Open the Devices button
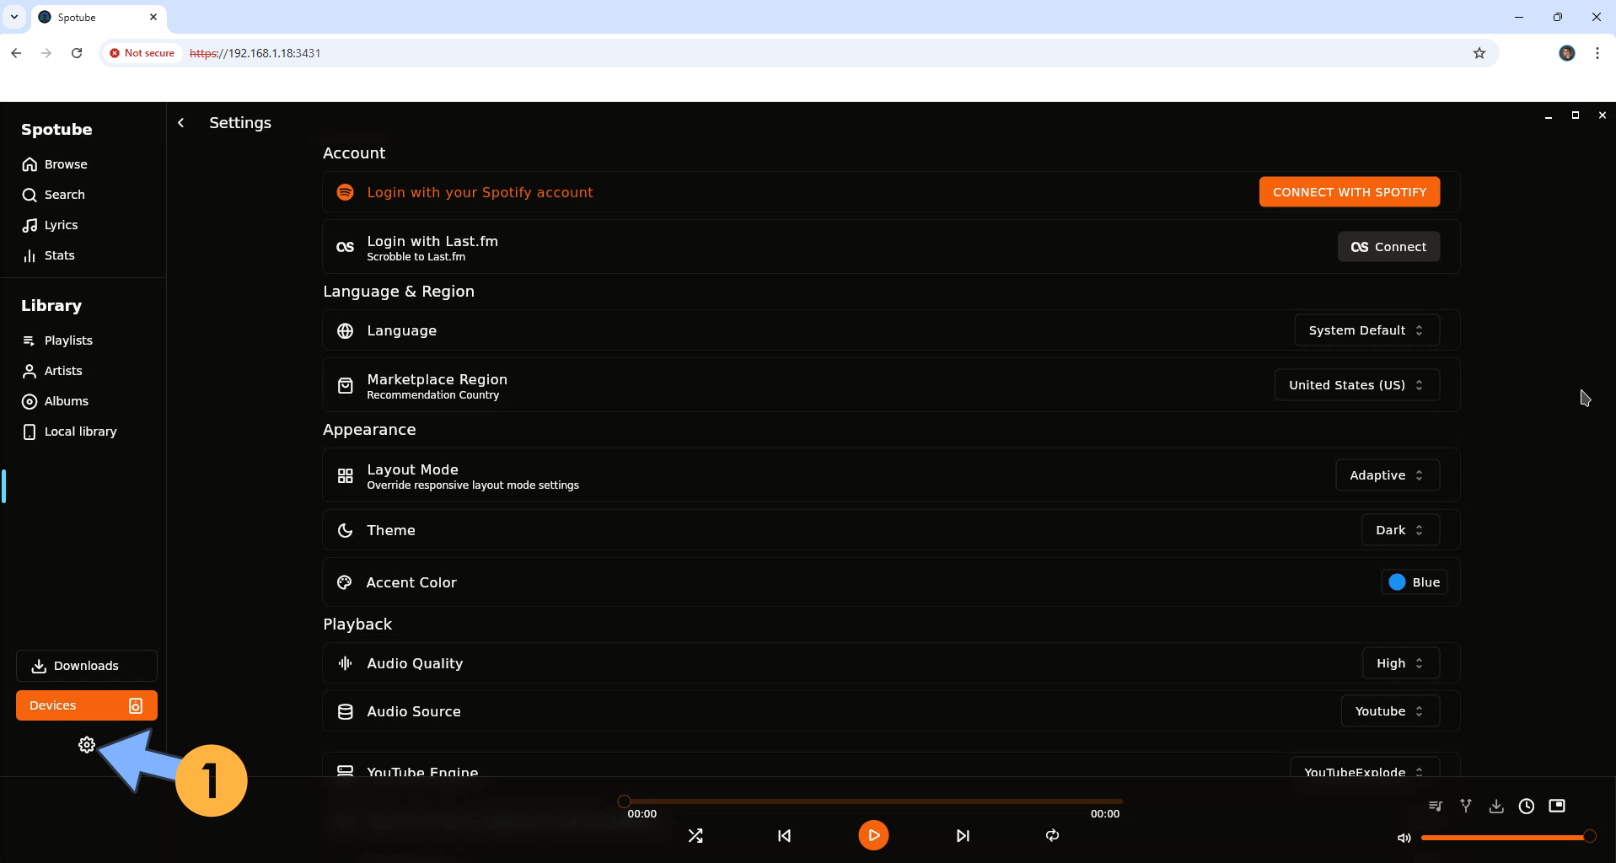 pos(87,705)
